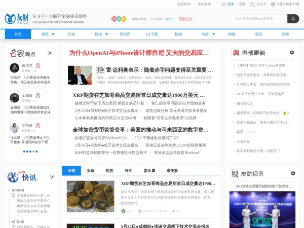
Task: Click verified badge next to 冷艺婕
Action: [x=38, y=126]
